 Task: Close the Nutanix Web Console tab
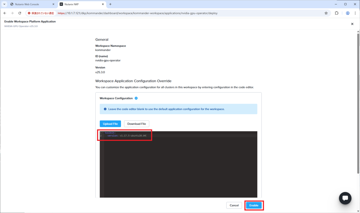[53, 4]
